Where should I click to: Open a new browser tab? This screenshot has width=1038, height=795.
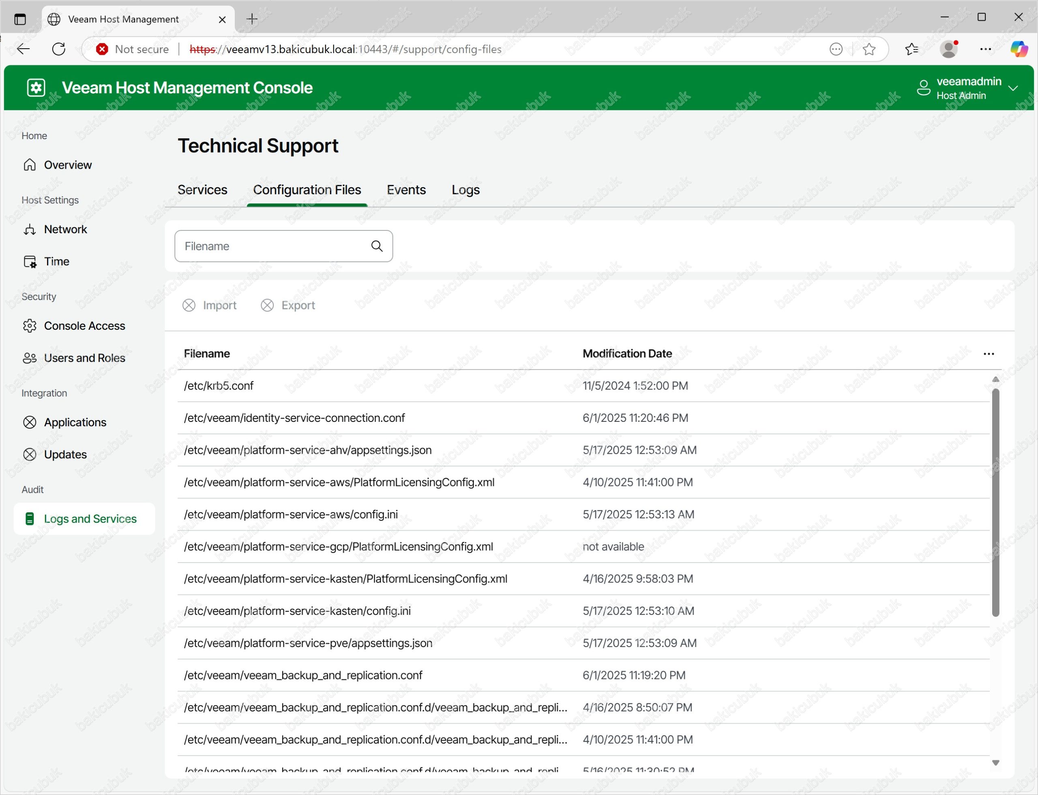(x=252, y=19)
